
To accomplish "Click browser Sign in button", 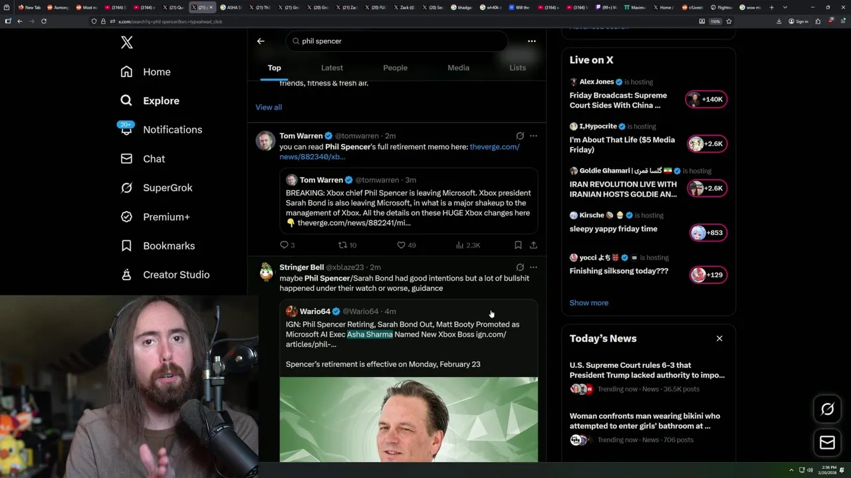I will 798,21.
